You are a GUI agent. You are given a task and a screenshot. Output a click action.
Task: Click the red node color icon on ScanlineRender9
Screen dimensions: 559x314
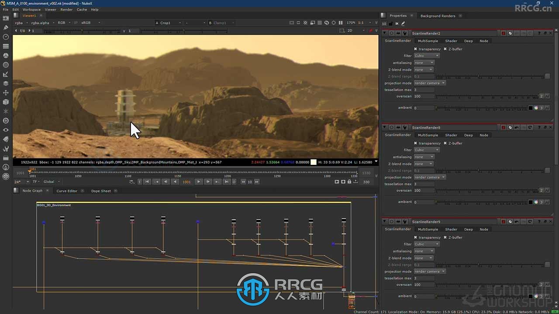(504, 222)
